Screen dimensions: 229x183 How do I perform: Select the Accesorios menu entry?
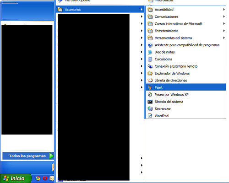click(100, 10)
